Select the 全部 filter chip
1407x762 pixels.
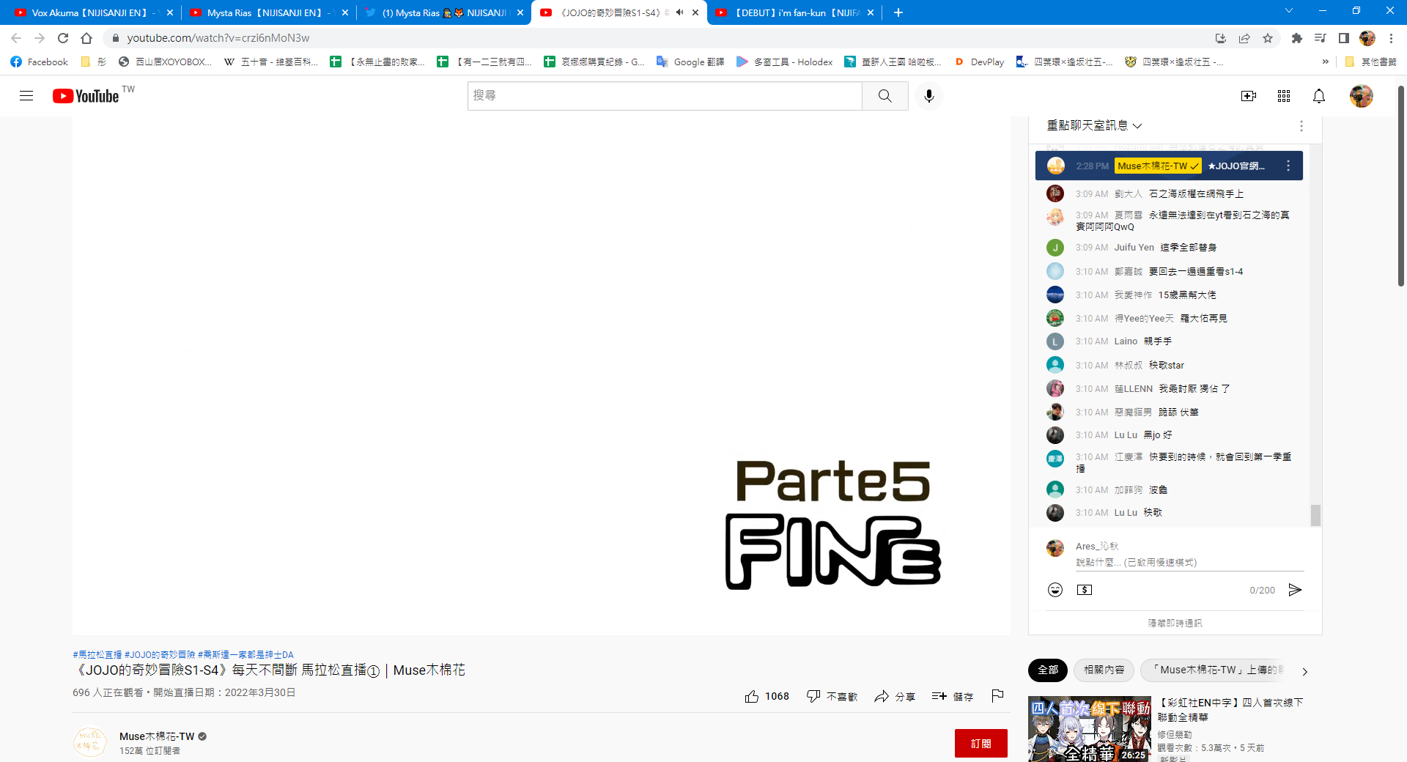pyautogui.click(x=1048, y=670)
